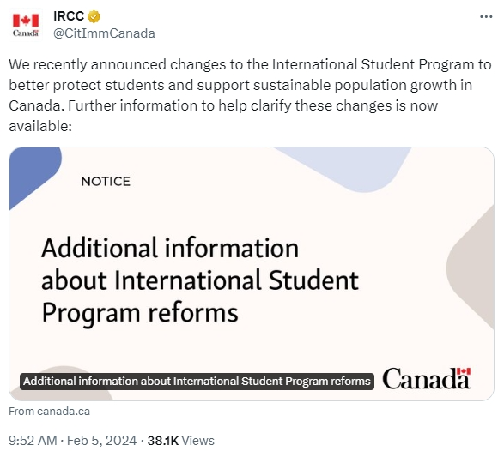Click the 9:52 AM timestamp
This screenshot has width=504, height=451.
point(33,441)
